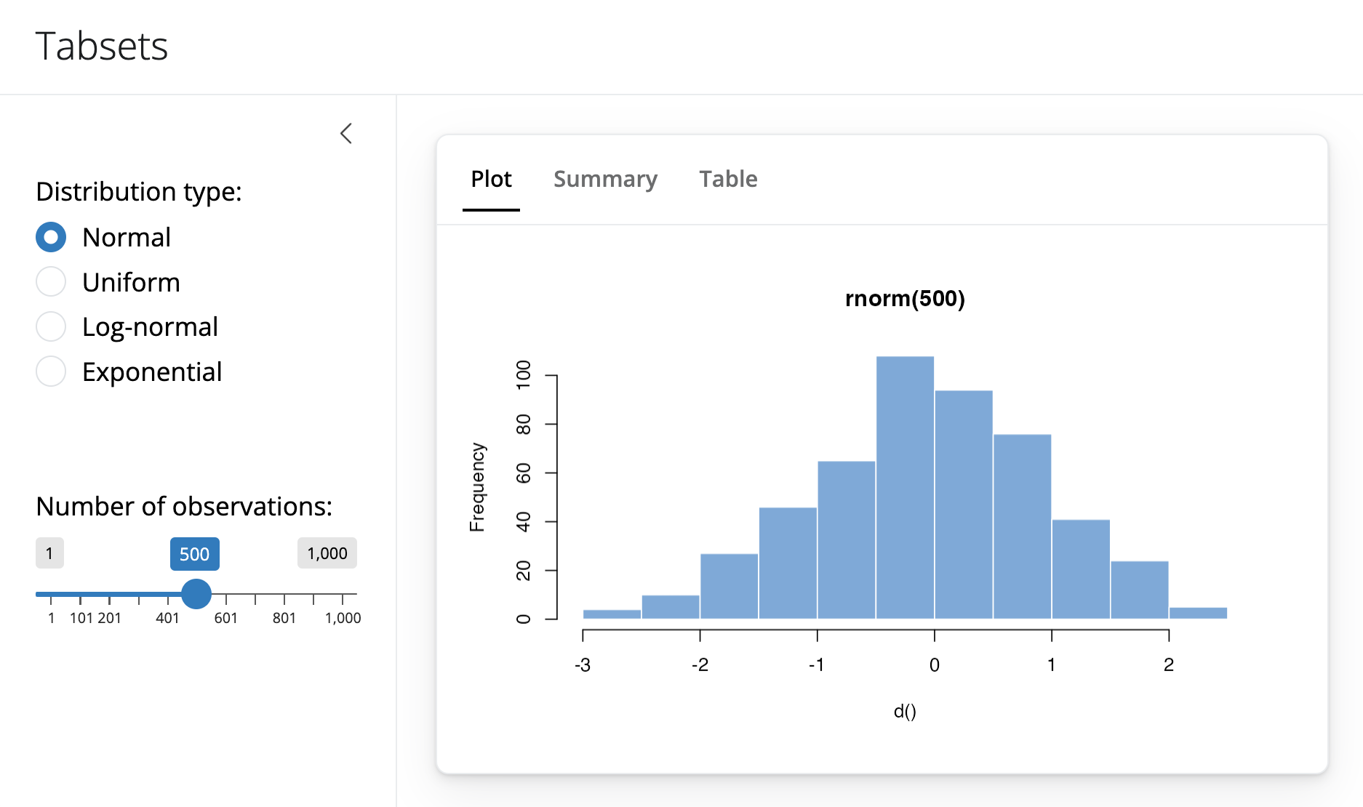Image resolution: width=1363 pixels, height=807 pixels.
Task: Click the rnorm(500) plot title
Action: (x=905, y=299)
